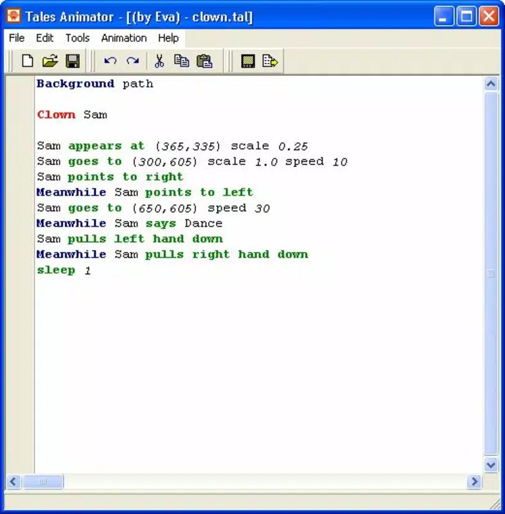Click the vertical scrollbar up arrow
This screenshot has width=505, height=514.
pos(491,84)
